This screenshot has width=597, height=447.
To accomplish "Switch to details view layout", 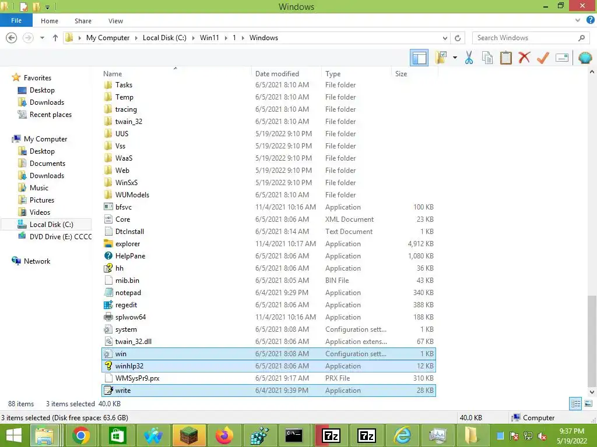I will (575, 404).
